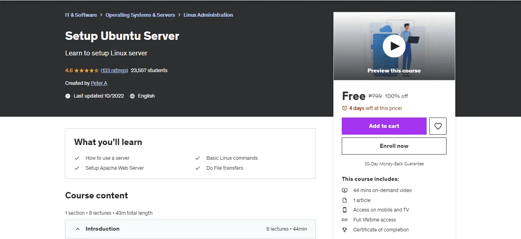521x239 pixels.
Task: Click the globe language icon
Action: click(132, 96)
